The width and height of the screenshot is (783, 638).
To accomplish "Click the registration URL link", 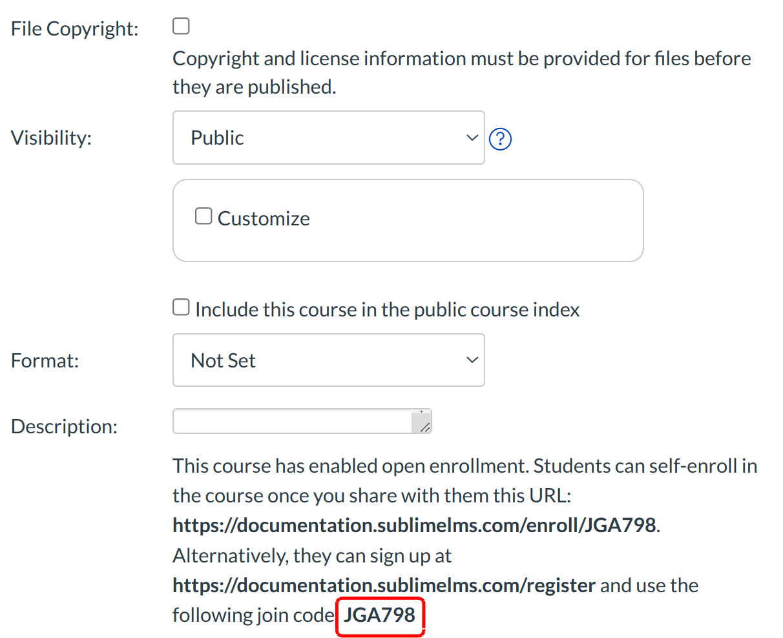I will coord(383,585).
